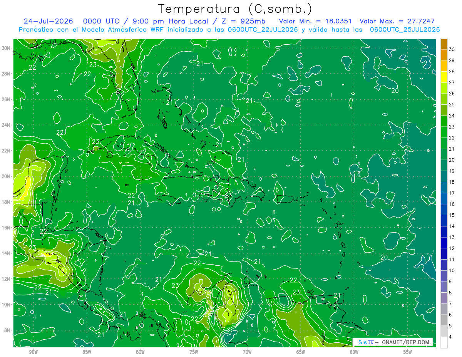Click the "16" color scale label
462x357 pixels.
[x=452, y=204]
